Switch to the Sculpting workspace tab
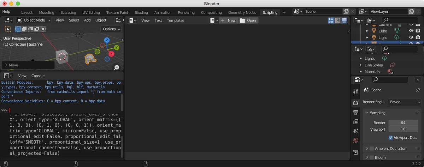 pos(68,12)
